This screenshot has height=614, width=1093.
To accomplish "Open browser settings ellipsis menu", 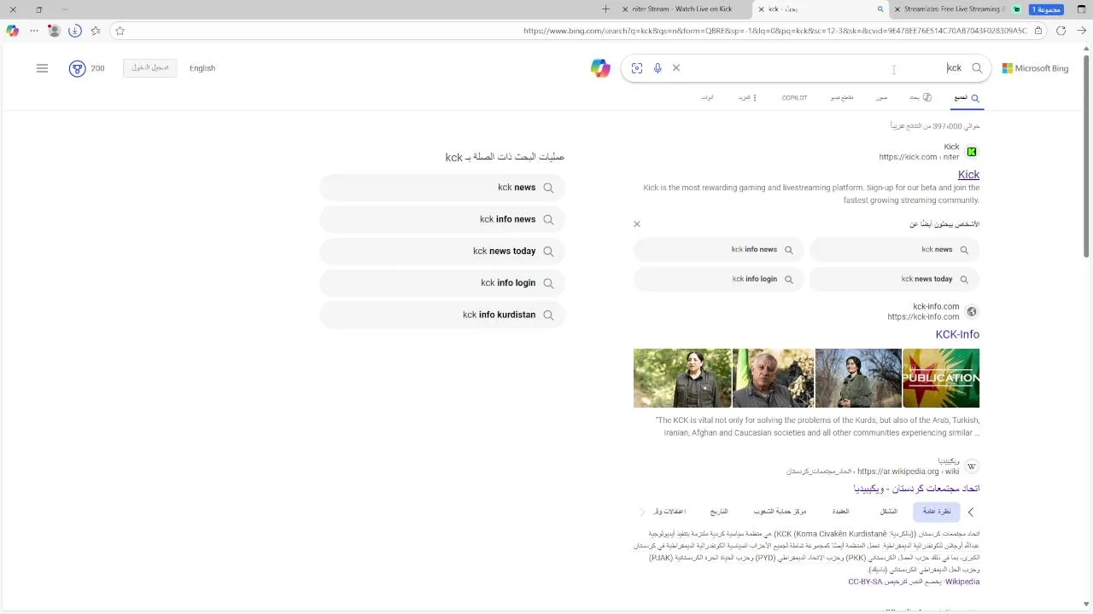I will (x=34, y=31).
